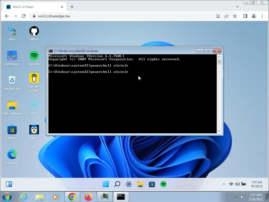269x202 pixels.
Task: Open a new Chrome tab
Action: (72, 7)
